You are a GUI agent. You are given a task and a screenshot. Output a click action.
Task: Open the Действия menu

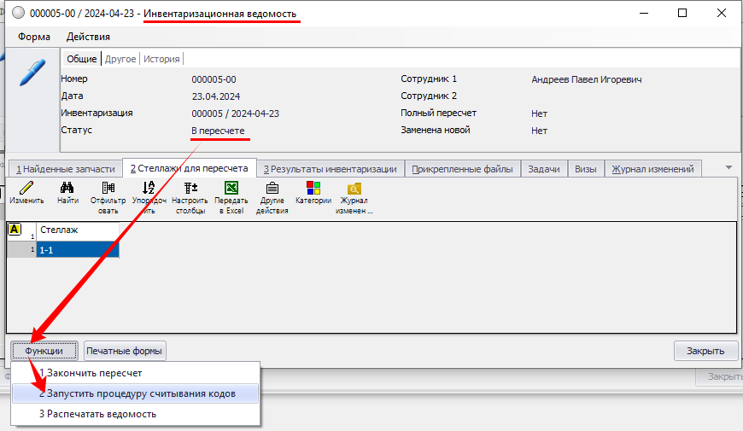(x=88, y=37)
